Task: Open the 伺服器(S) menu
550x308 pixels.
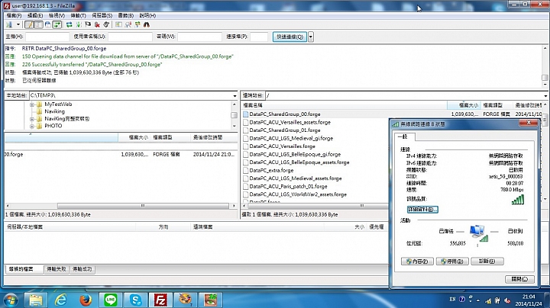Action: (102, 15)
